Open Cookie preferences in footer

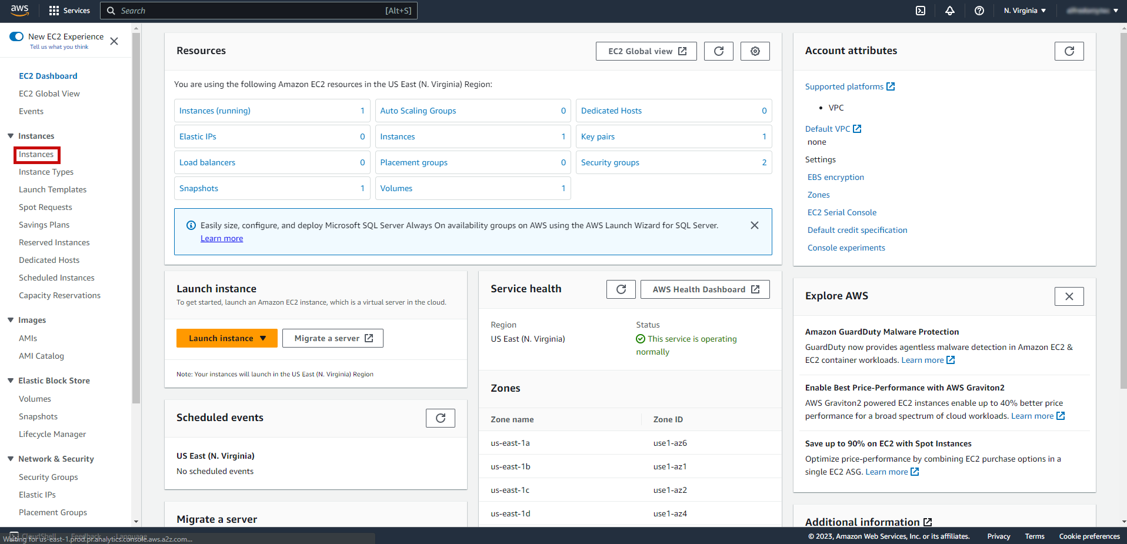coord(1089,536)
